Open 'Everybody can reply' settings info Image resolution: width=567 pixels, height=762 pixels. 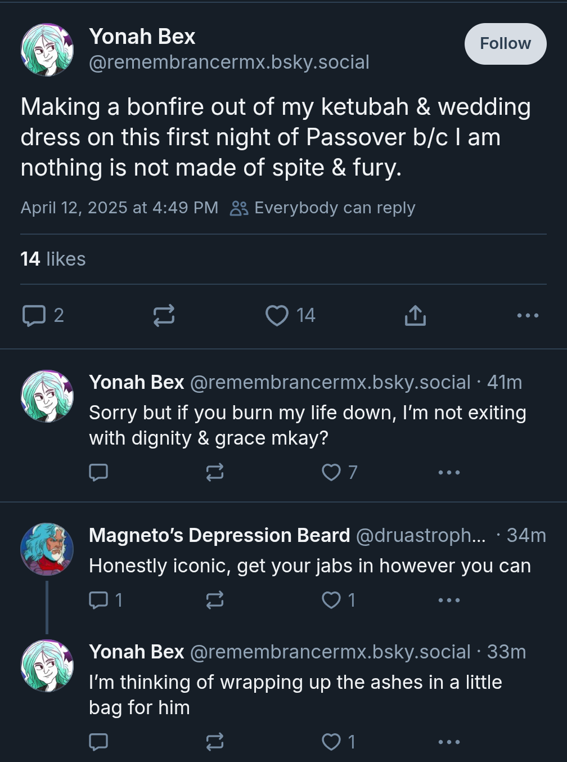(322, 208)
